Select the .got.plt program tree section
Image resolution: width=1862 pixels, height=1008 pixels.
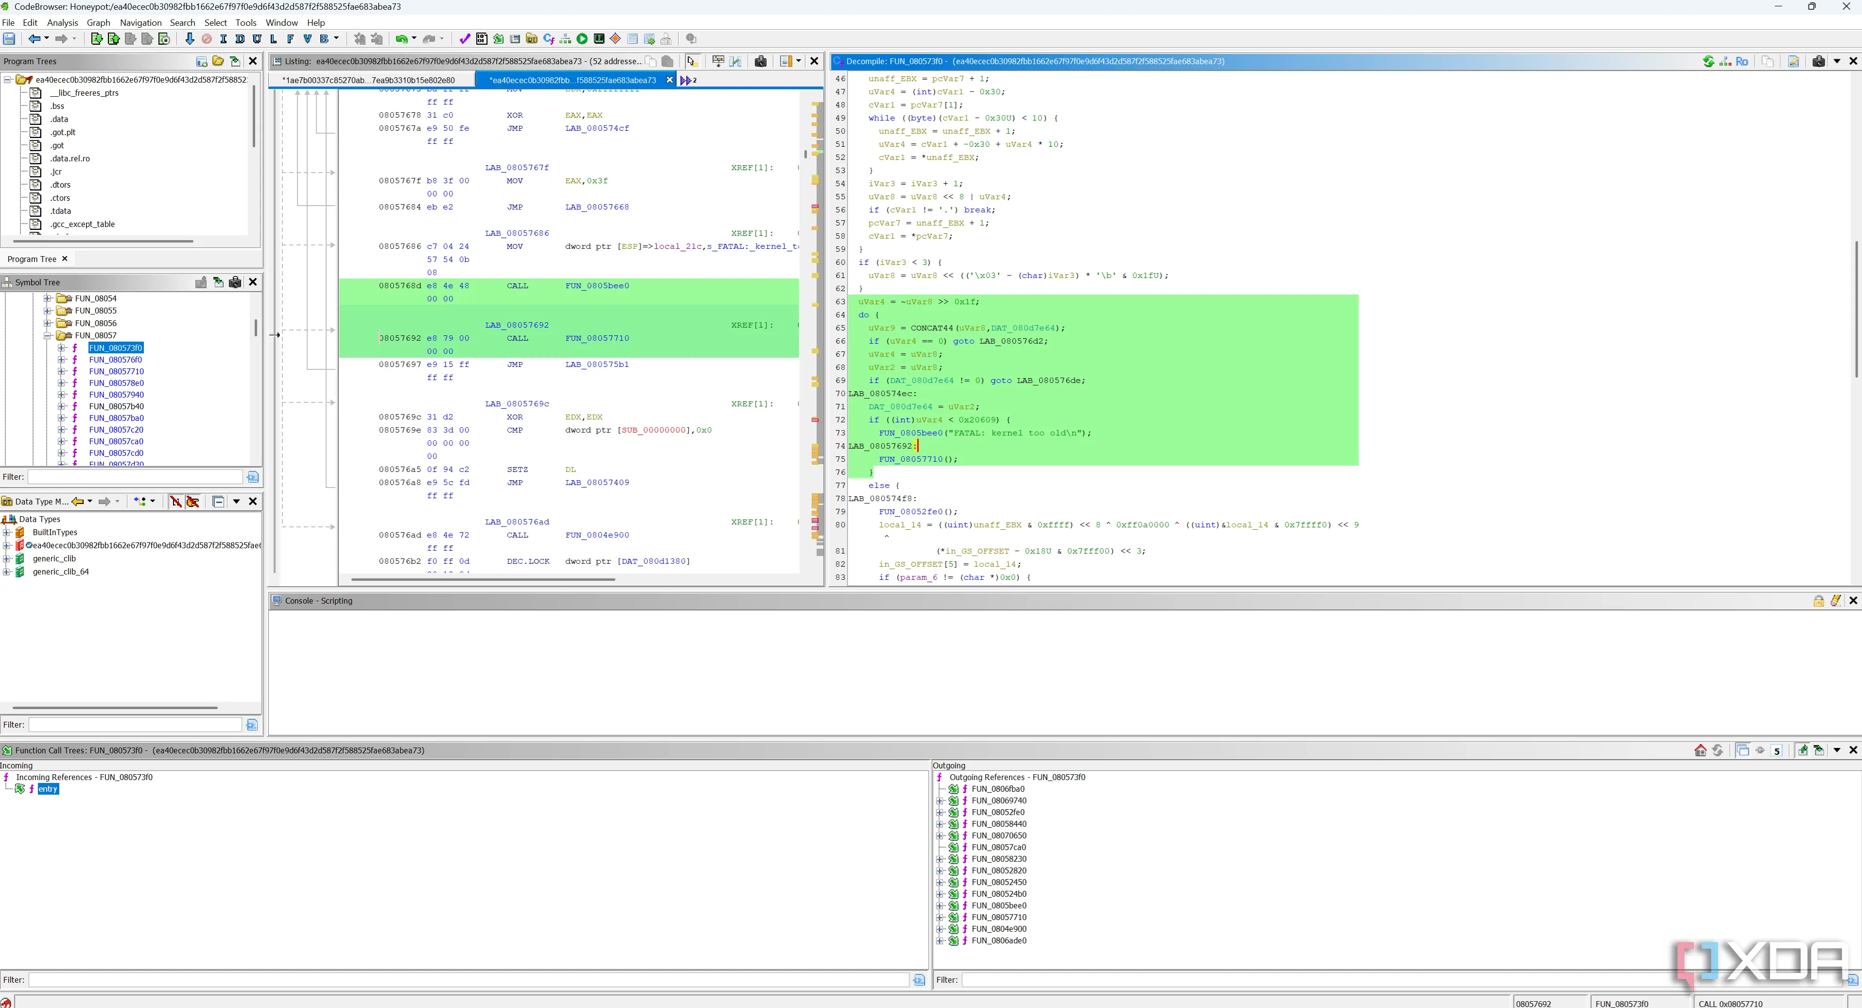tap(63, 132)
